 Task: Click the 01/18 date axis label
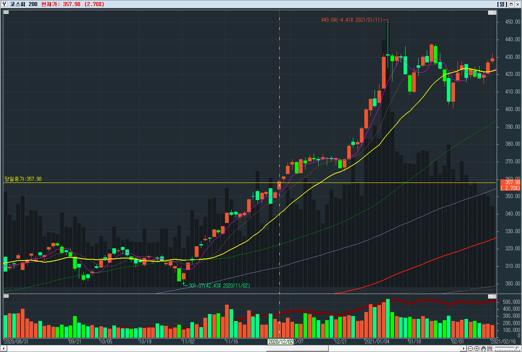pyautogui.click(x=415, y=341)
